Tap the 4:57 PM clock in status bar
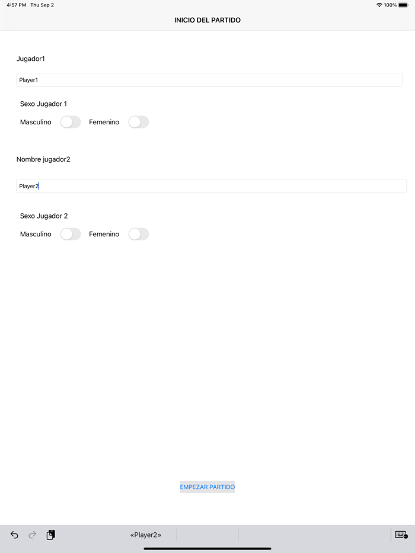Viewport: 415px width, 553px height. (x=17, y=5)
